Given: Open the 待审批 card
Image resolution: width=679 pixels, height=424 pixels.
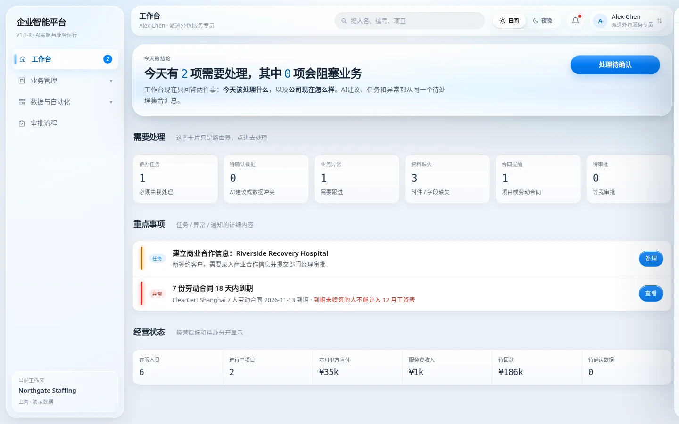Looking at the screenshot, I should point(629,179).
